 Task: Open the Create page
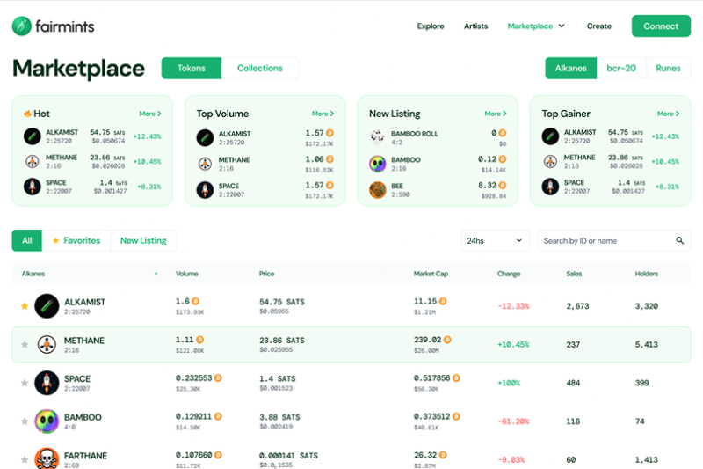pos(599,26)
